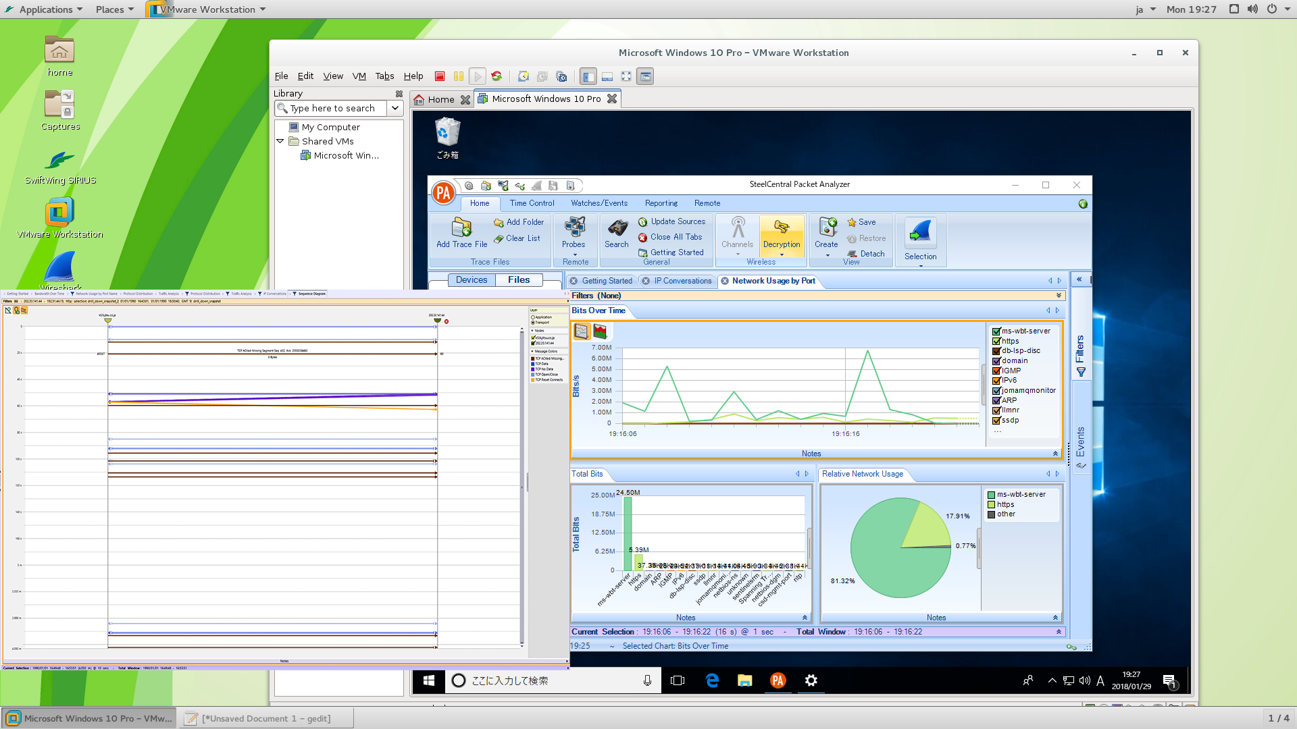The image size is (1297, 729).
Task: Select the line chart mode icon in Bits Over Time
Action: pos(581,331)
